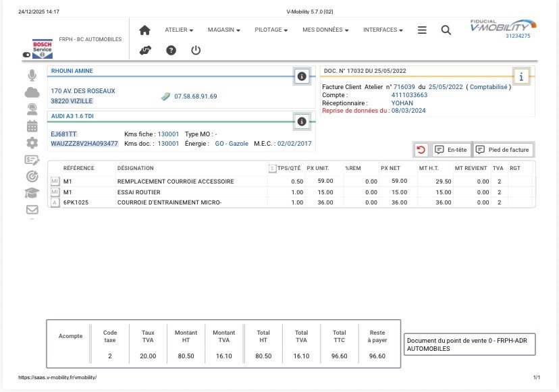
Task: Open the hamburger menu icon
Action: click(422, 30)
